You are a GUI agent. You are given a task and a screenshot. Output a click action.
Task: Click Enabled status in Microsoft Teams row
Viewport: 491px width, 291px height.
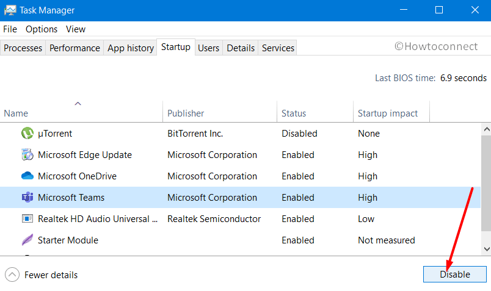(298, 197)
